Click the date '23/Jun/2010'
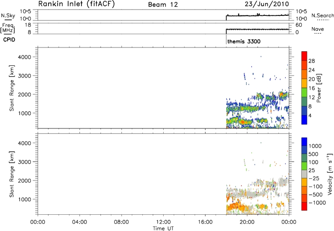Image resolution: width=334 pixels, height=231 pixels. coord(267,4)
